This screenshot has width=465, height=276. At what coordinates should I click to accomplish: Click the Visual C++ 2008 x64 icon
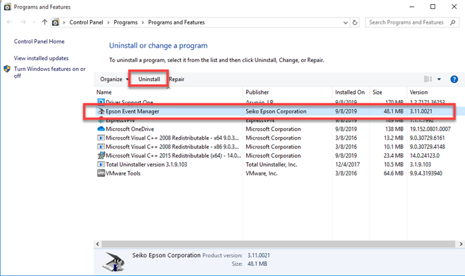point(101,138)
